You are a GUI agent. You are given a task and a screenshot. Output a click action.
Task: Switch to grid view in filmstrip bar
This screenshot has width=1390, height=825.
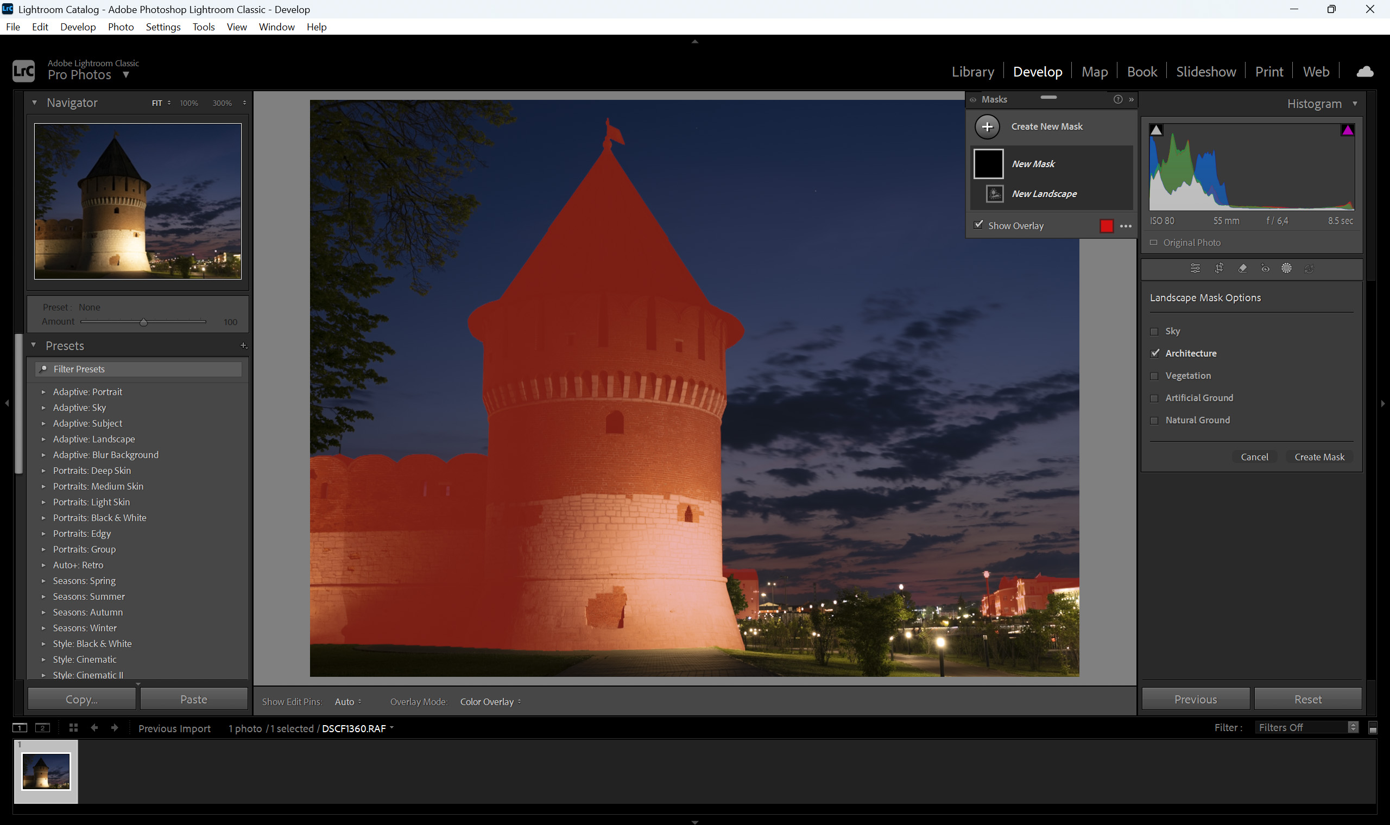(73, 728)
